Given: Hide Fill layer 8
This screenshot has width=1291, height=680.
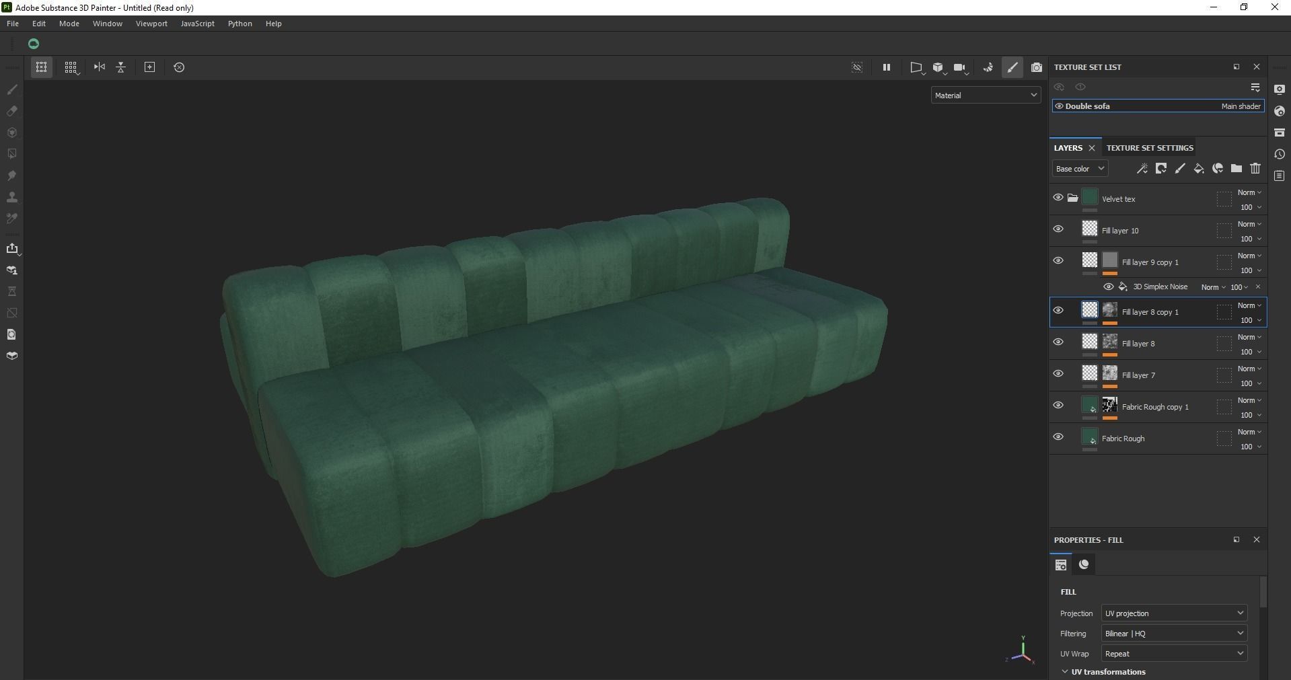Looking at the screenshot, I should click(1058, 342).
